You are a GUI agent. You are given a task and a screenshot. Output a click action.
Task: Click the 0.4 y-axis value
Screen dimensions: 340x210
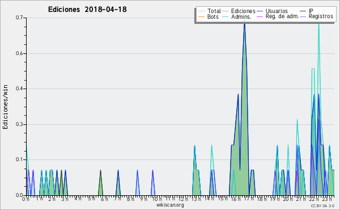[19, 89]
